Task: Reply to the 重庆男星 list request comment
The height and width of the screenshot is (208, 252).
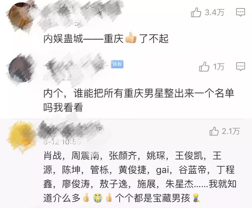Action: point(241,67)
